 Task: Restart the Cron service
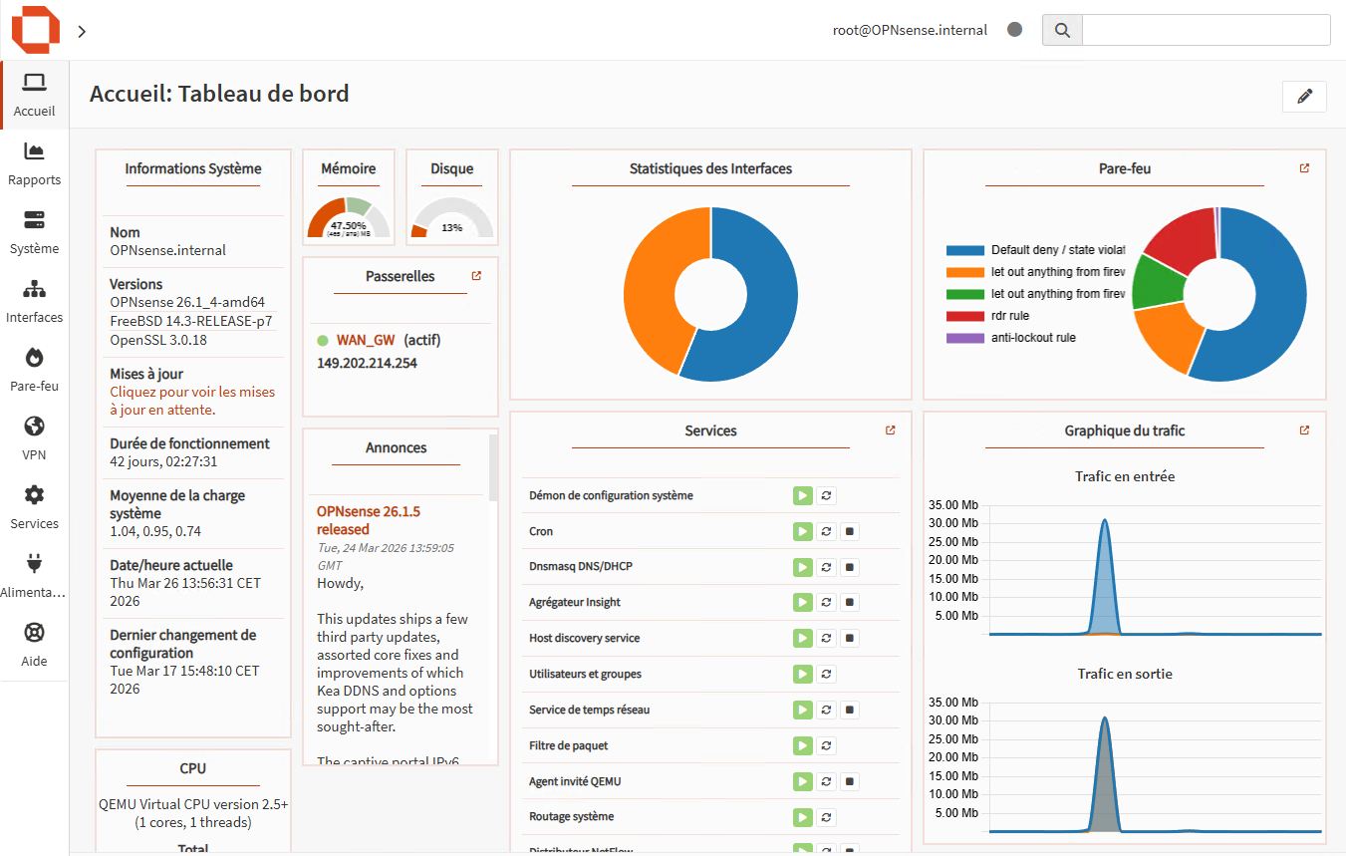(x=826, y=531)
